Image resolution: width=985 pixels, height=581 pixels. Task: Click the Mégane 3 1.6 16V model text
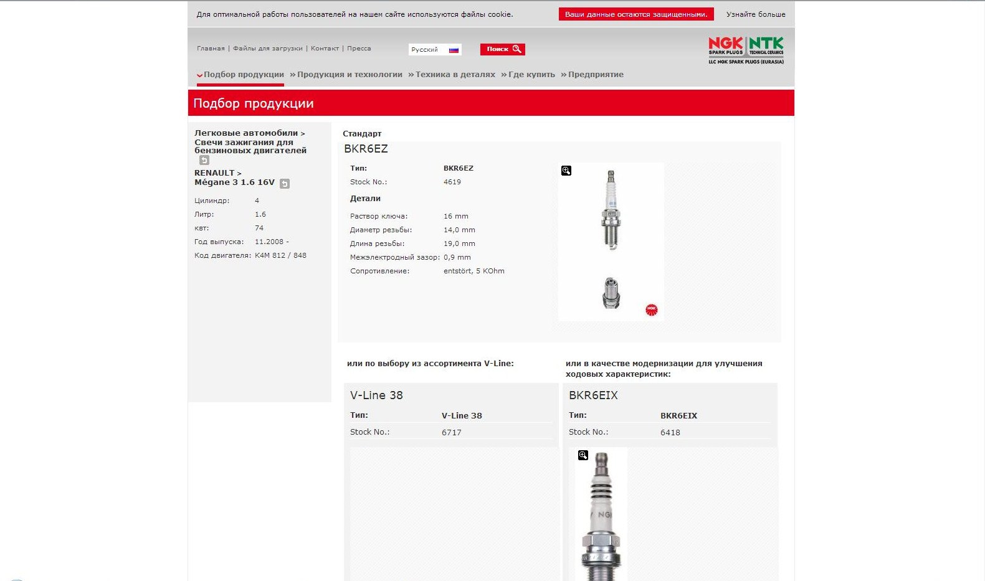pos(234,182)
